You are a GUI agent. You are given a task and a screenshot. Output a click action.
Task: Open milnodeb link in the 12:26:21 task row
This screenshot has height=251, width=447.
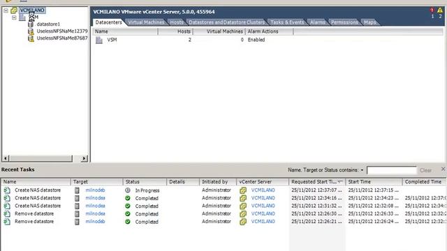pos(95,222)
